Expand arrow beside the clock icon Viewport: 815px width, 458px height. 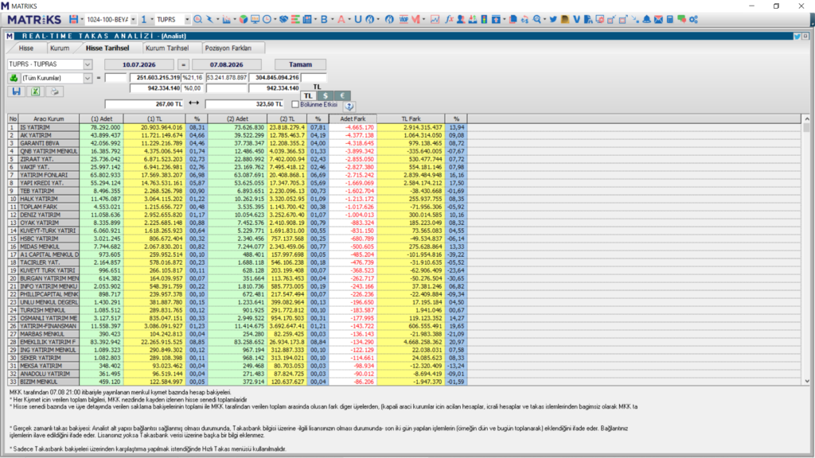coord(275,19)
